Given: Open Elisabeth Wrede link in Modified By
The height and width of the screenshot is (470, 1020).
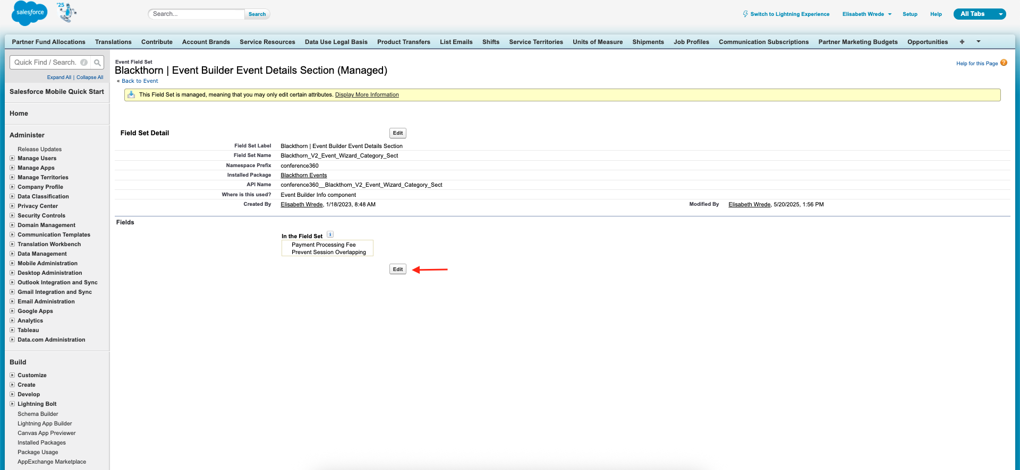Looking at the screenshot, I should tap(749, 205).
